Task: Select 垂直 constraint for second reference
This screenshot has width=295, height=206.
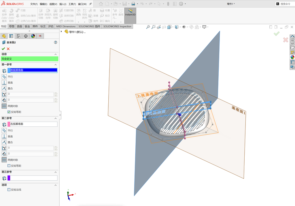Action: tap(4, 136)
